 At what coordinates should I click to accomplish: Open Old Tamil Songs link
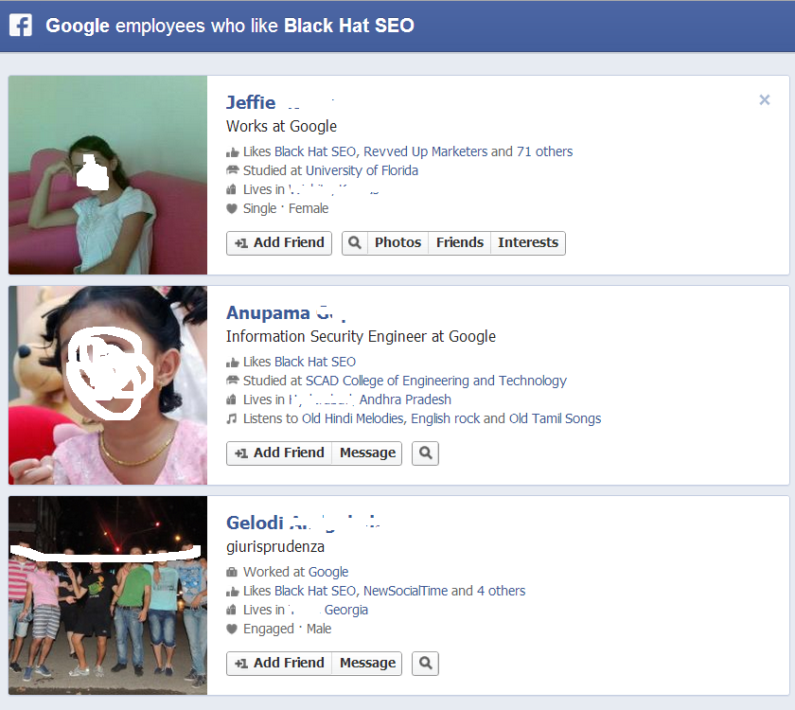pos(556,418)
